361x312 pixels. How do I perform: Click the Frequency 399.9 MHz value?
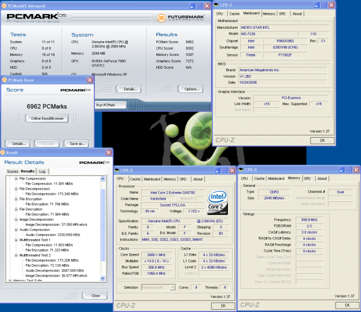309,219
